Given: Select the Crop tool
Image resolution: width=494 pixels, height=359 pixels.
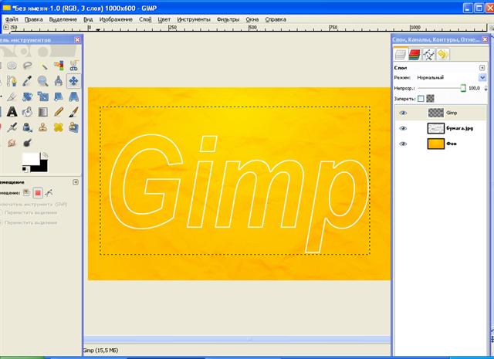Looking at the screenshot, I should (12, 97).
